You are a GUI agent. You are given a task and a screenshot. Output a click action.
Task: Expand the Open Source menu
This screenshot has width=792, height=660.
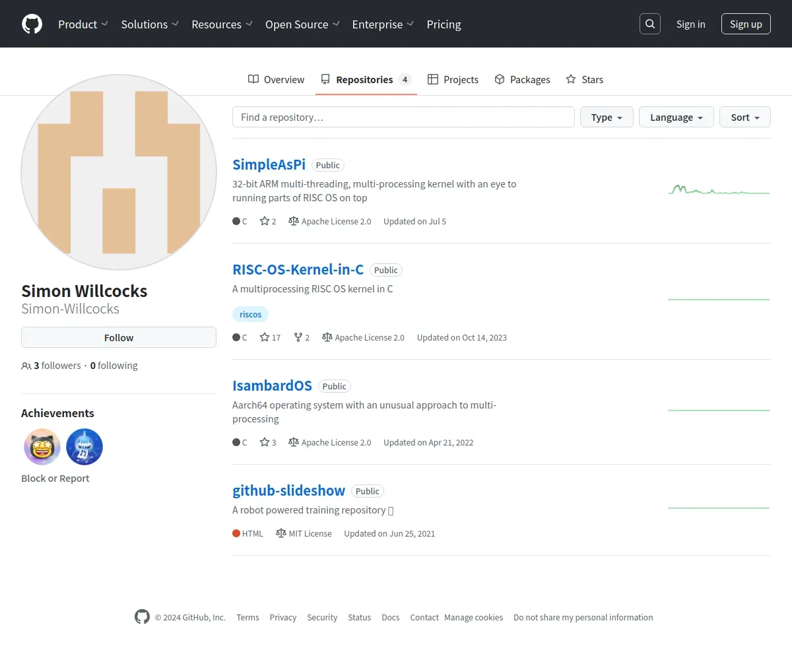[302, 24]
